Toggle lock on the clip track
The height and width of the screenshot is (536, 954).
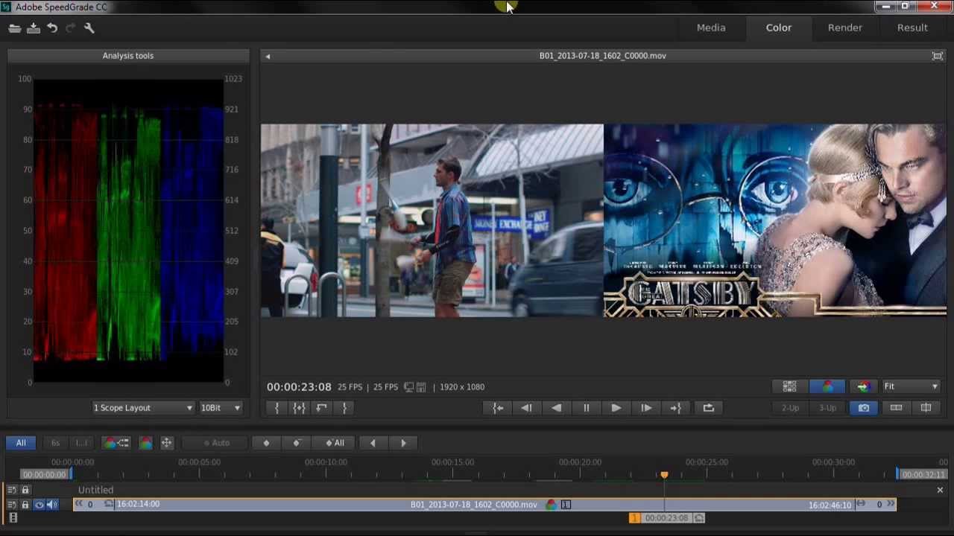coord(25,505)
